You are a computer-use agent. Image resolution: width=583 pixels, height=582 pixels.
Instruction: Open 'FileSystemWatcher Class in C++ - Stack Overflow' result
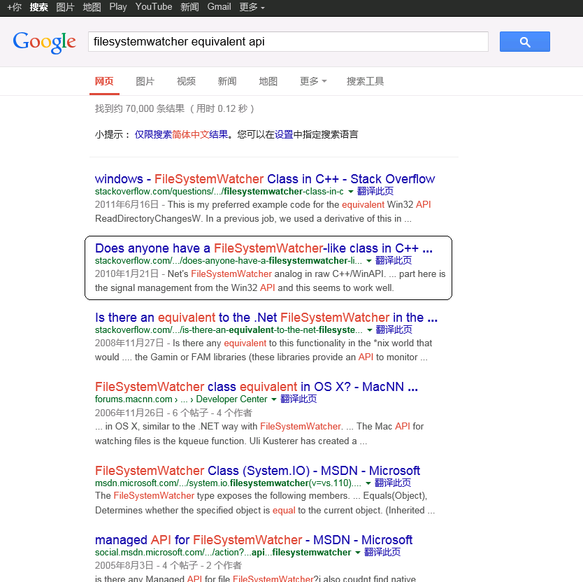(265, 179)
